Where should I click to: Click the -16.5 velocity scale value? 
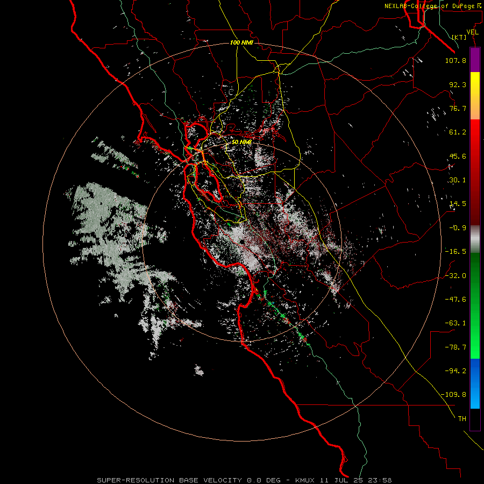[x=455, y=252]
